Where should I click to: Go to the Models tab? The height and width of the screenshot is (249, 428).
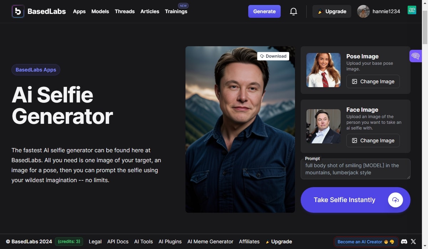(100, 11)
